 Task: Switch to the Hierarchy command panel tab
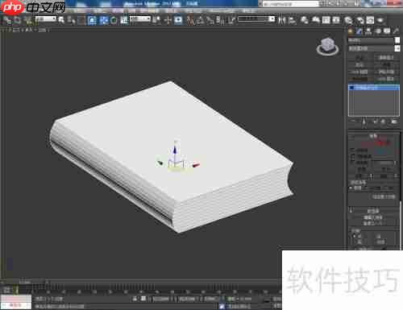click(x=368, y=31)
